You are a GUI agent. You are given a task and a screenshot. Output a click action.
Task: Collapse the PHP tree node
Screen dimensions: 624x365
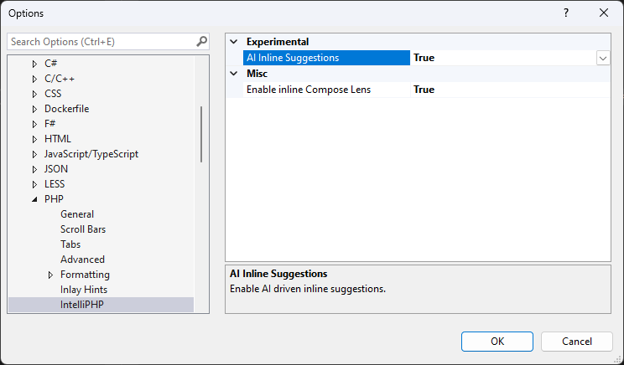(34, 199)
